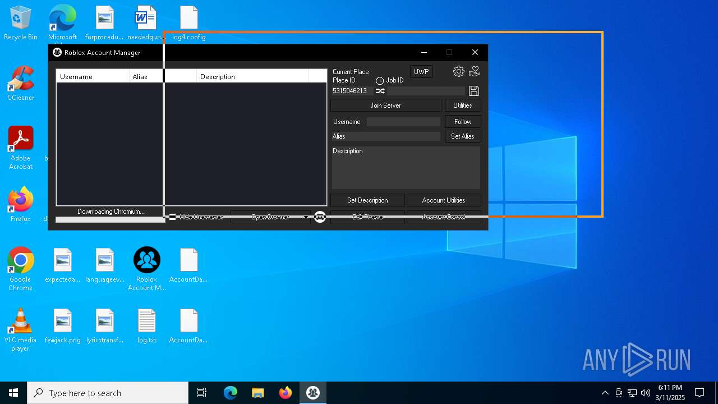This screenshot has width=718, height=404.
Task: Click Roblox Account Manager taskbar icon
Action: (313, 393)
